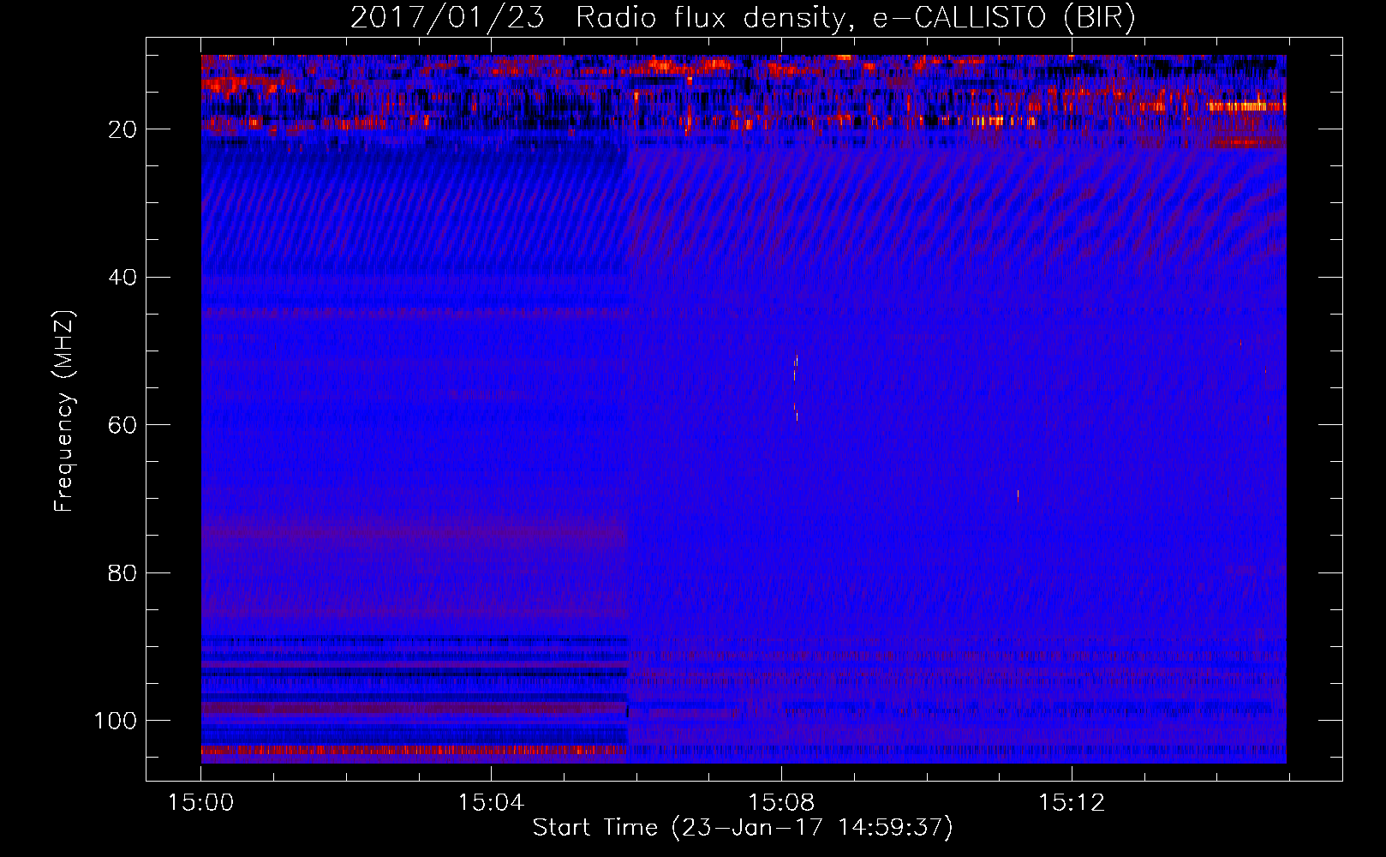Click the plot title "2017/01/23 Radio flux density, e-CALLISTO (BIR)"
This screenshot has height=857, width=1386.
click(744, 17)
